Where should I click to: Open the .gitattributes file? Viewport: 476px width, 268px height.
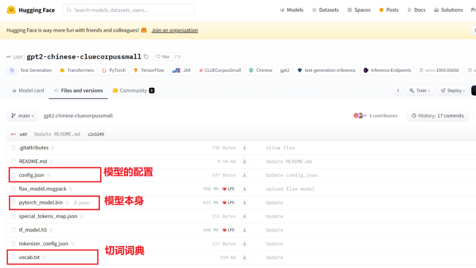[x=33, y=148]
